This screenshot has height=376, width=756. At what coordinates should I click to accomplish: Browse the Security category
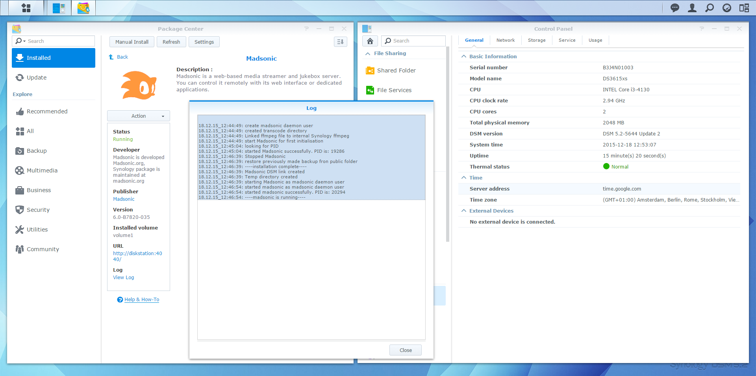[x=54, y=210]
